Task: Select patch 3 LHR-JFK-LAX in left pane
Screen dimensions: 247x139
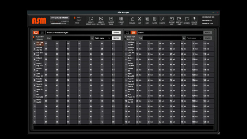Action: 39,54
